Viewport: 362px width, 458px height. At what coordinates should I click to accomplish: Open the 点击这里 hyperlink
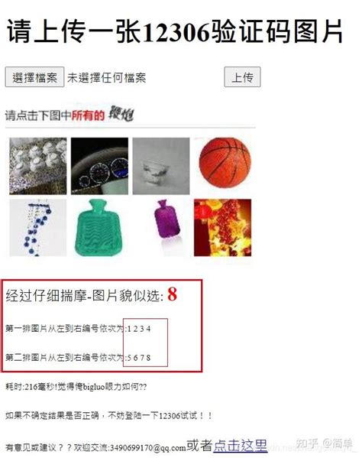[x=241, y=446]
